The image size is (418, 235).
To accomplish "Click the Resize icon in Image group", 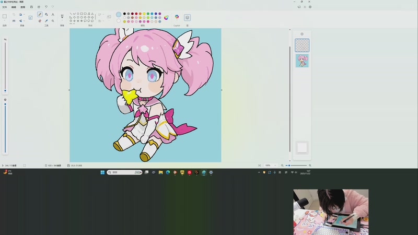I will tap(14, 21).
